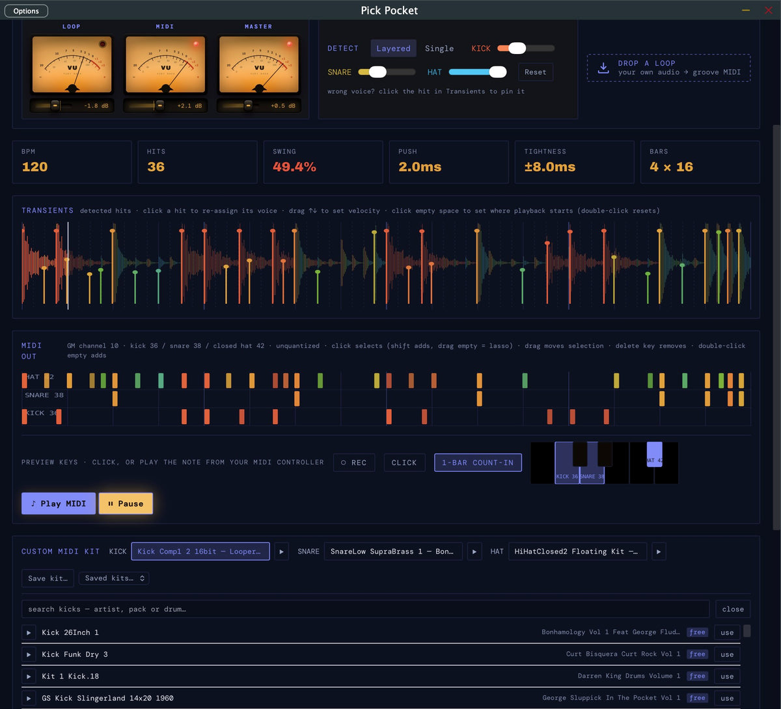Audition the selected kit SNARE sample
Screen dimensions: 781x709
tap(474, 552)
